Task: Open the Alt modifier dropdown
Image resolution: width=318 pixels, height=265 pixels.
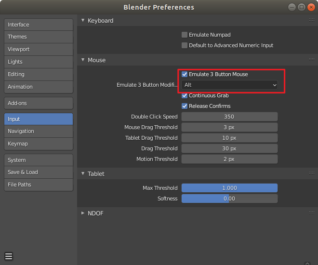Action: (229, 85)
